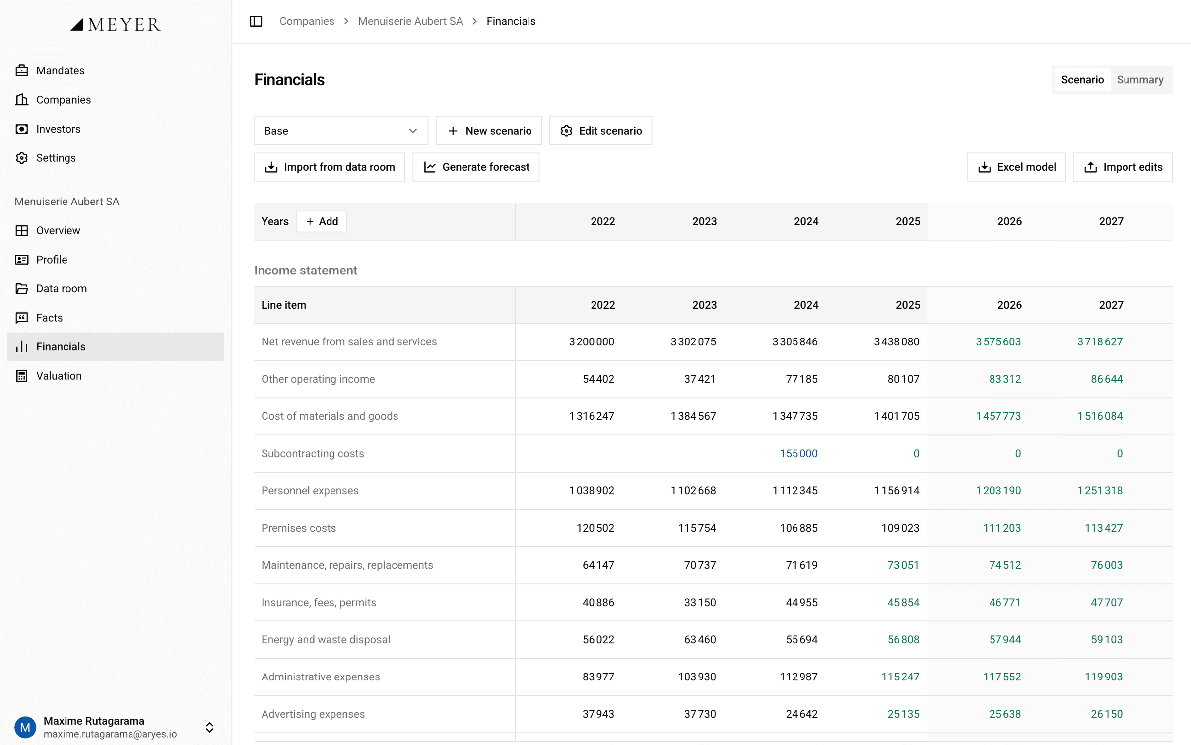Go to Menuiserie Aubert SA breadcrumb

(x=410, y=21)
